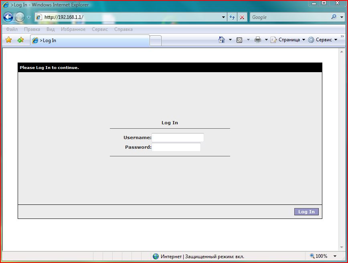
Task: Open the Вид menu
Action: coord(51,29)
